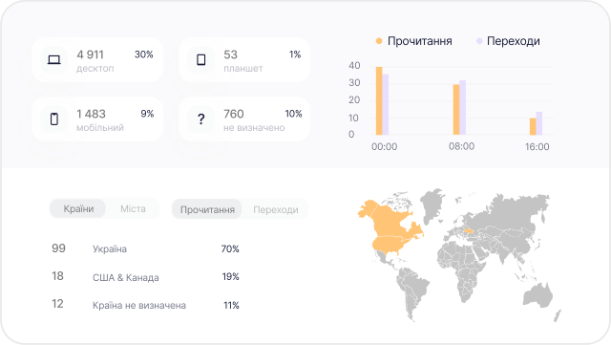Select the Україна row name
Image resolution: width=611 pixels, height=345 pixels.
point(110,249)
